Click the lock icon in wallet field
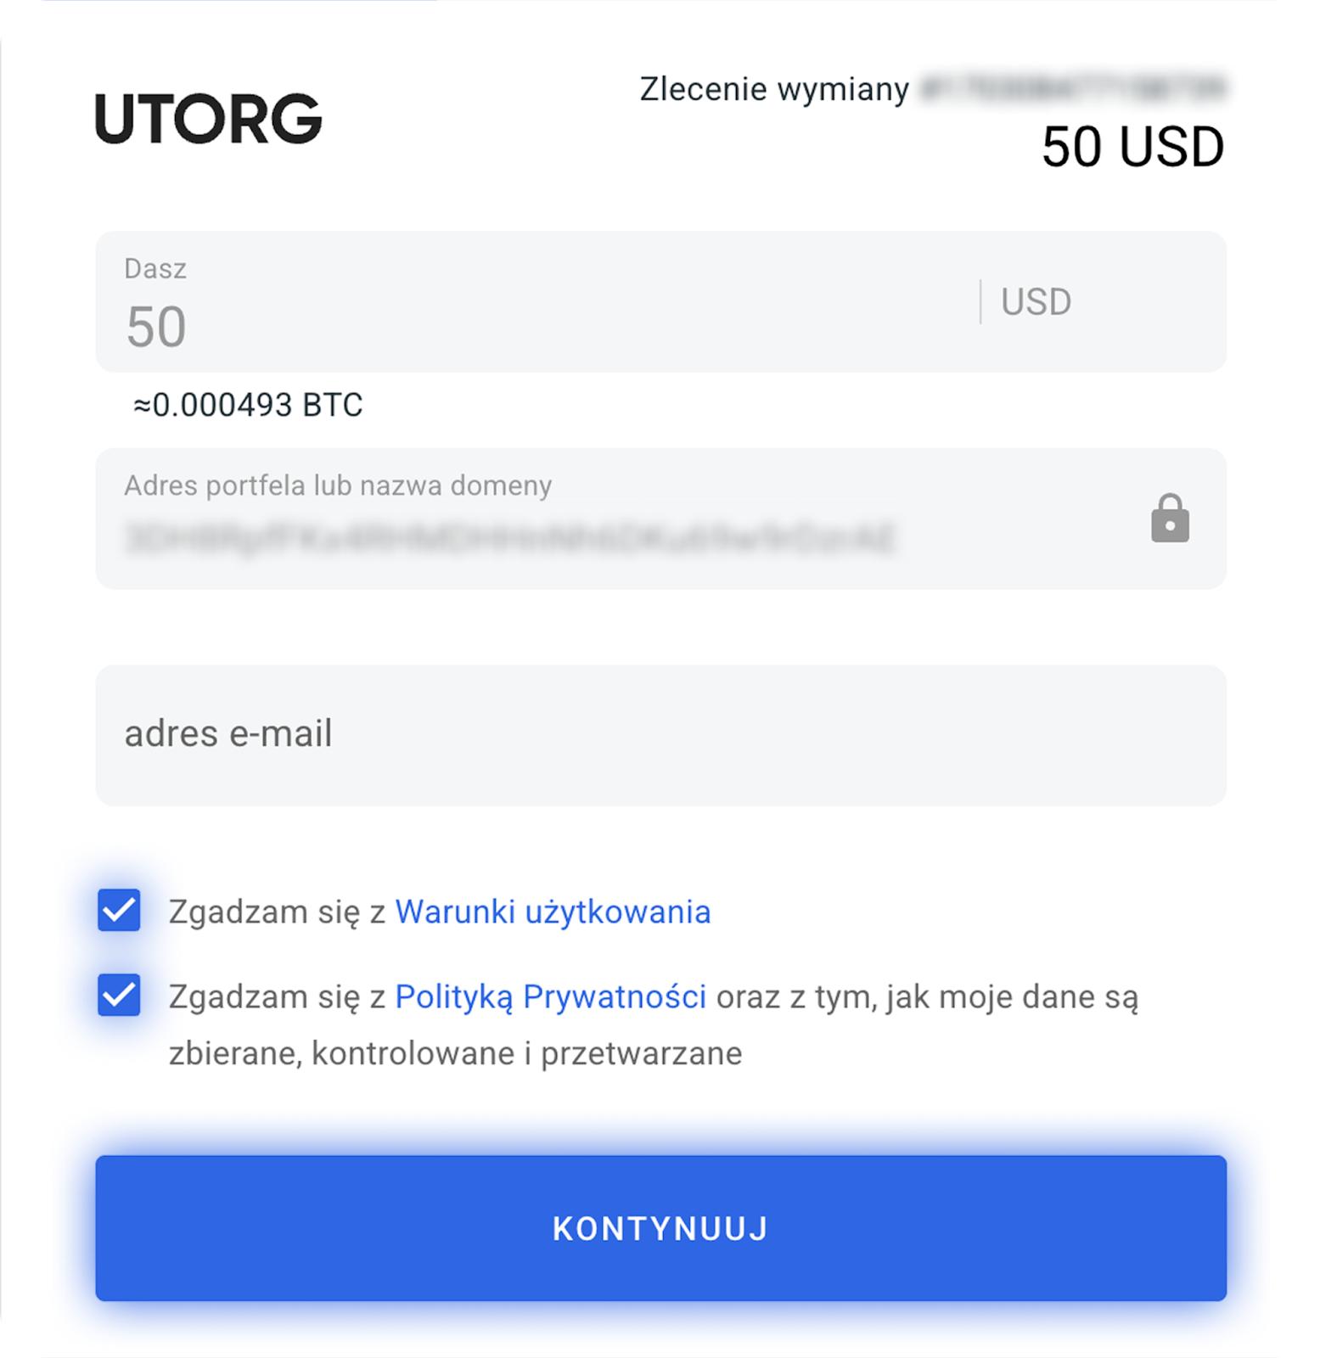Image resolution: width=1320 pixels, height=1358 pixels. coord(1170,518)
